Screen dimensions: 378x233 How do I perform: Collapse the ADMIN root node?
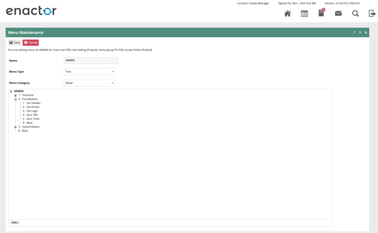pos(11,91)
